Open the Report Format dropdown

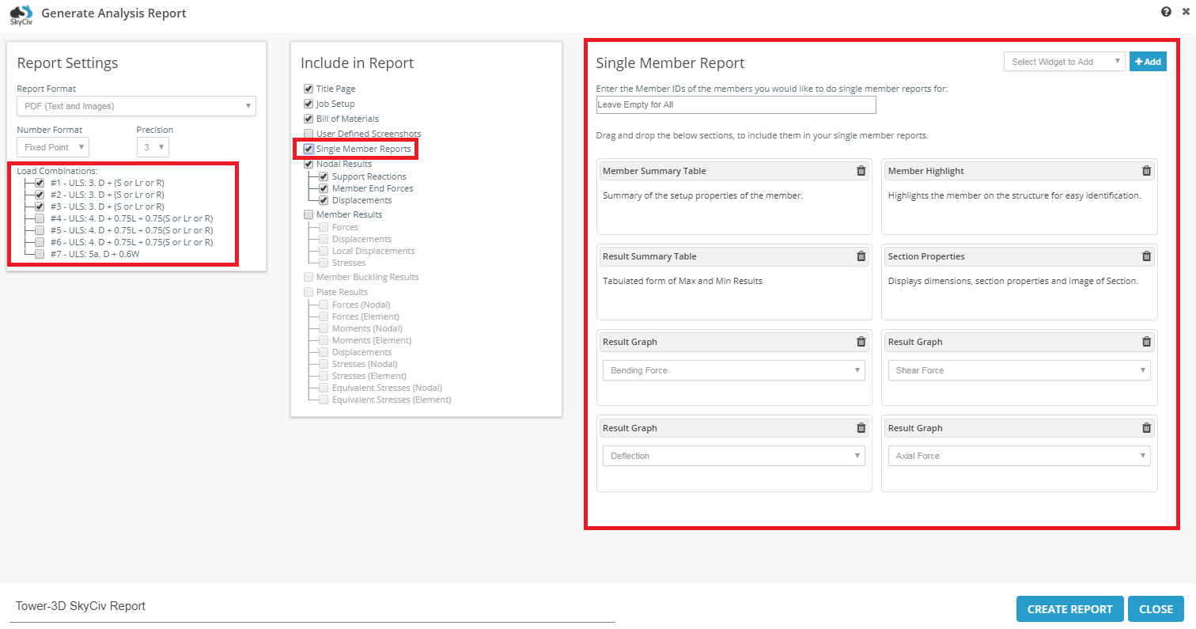[x=136, y=106]
